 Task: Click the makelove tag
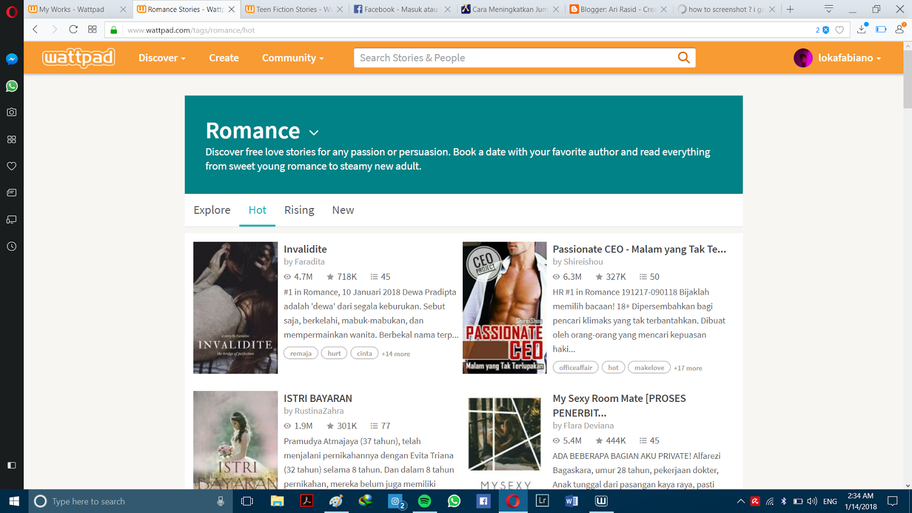coord(649,368)
